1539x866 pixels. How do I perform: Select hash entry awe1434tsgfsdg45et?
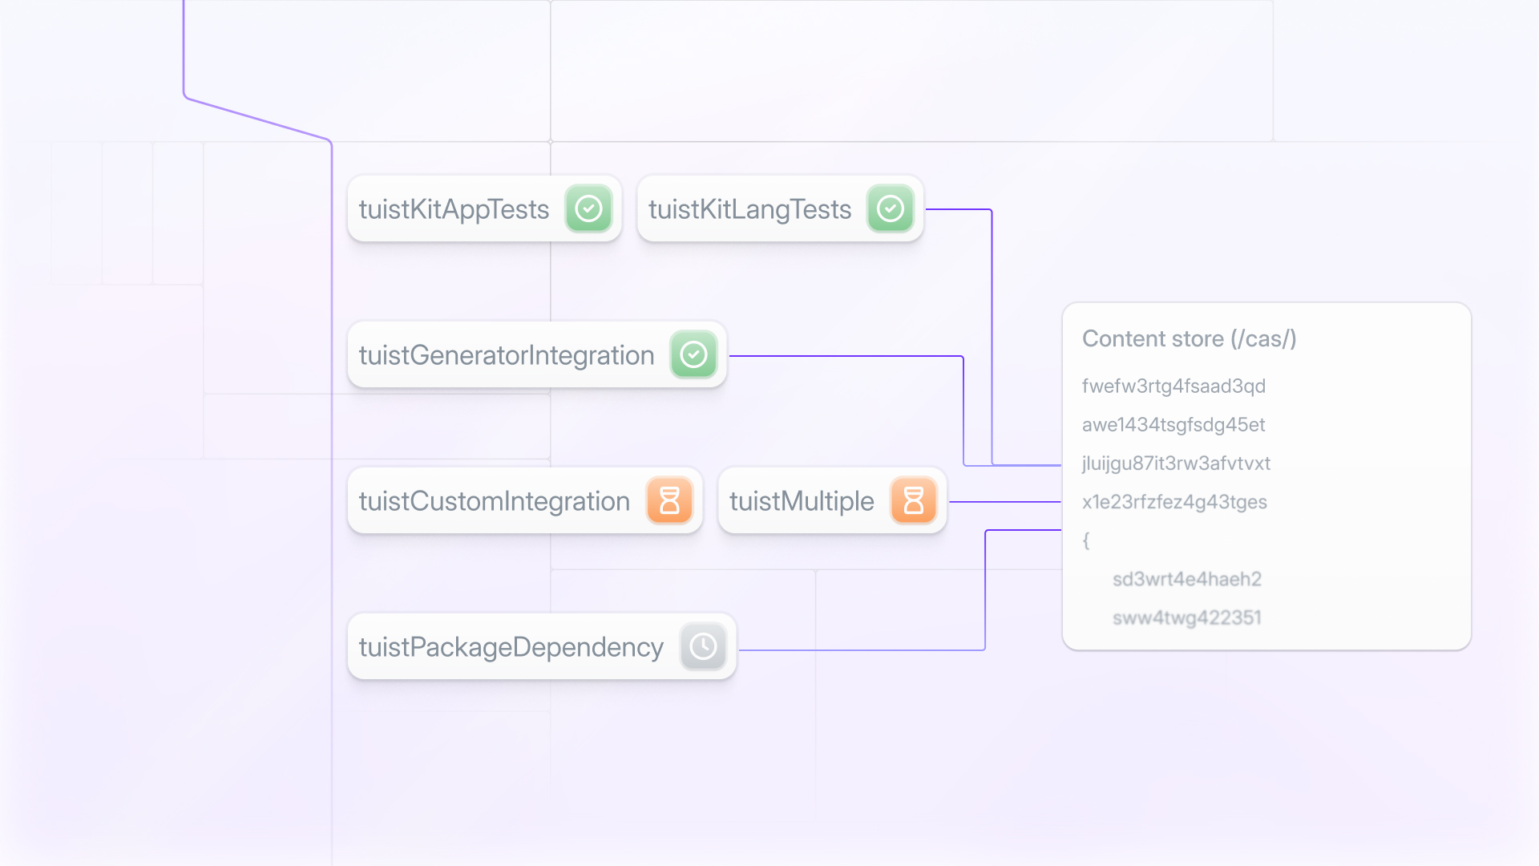(1173, 424)
